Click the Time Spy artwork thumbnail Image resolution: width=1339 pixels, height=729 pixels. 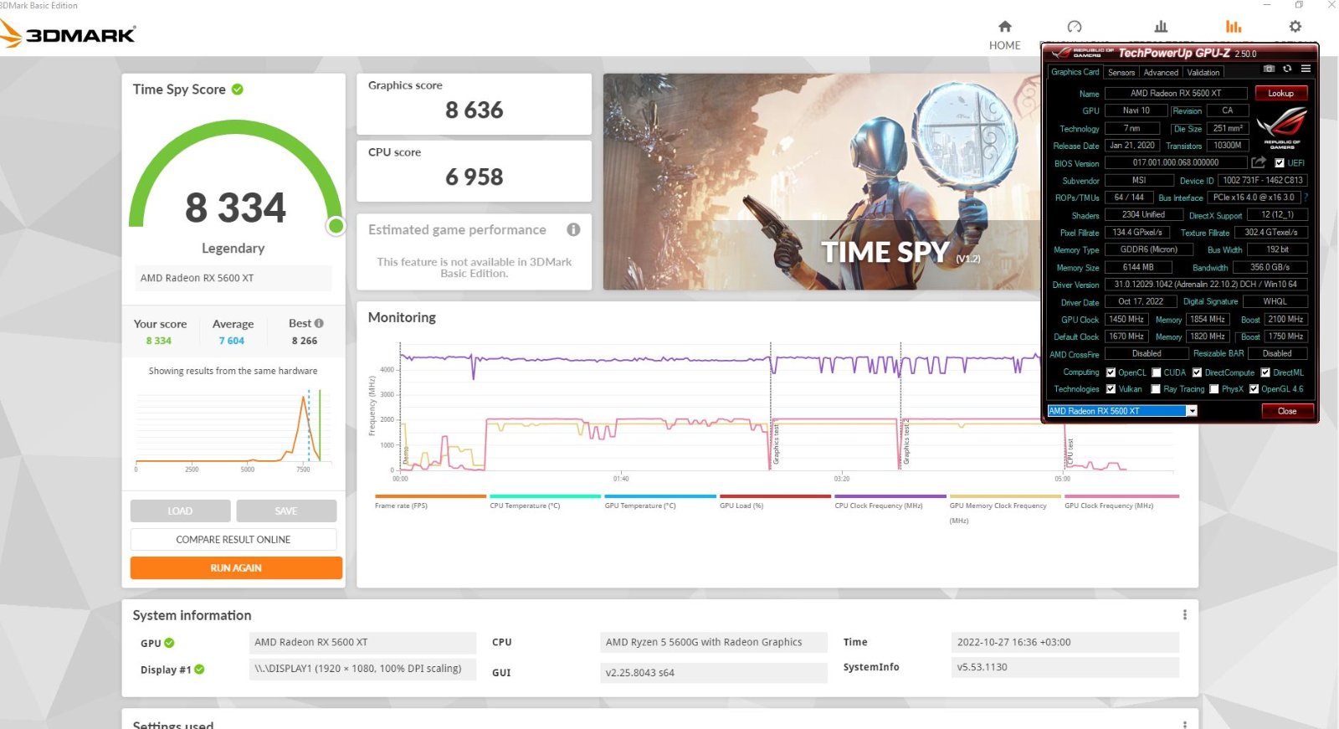pyautogui.click(x=822, y=182)
